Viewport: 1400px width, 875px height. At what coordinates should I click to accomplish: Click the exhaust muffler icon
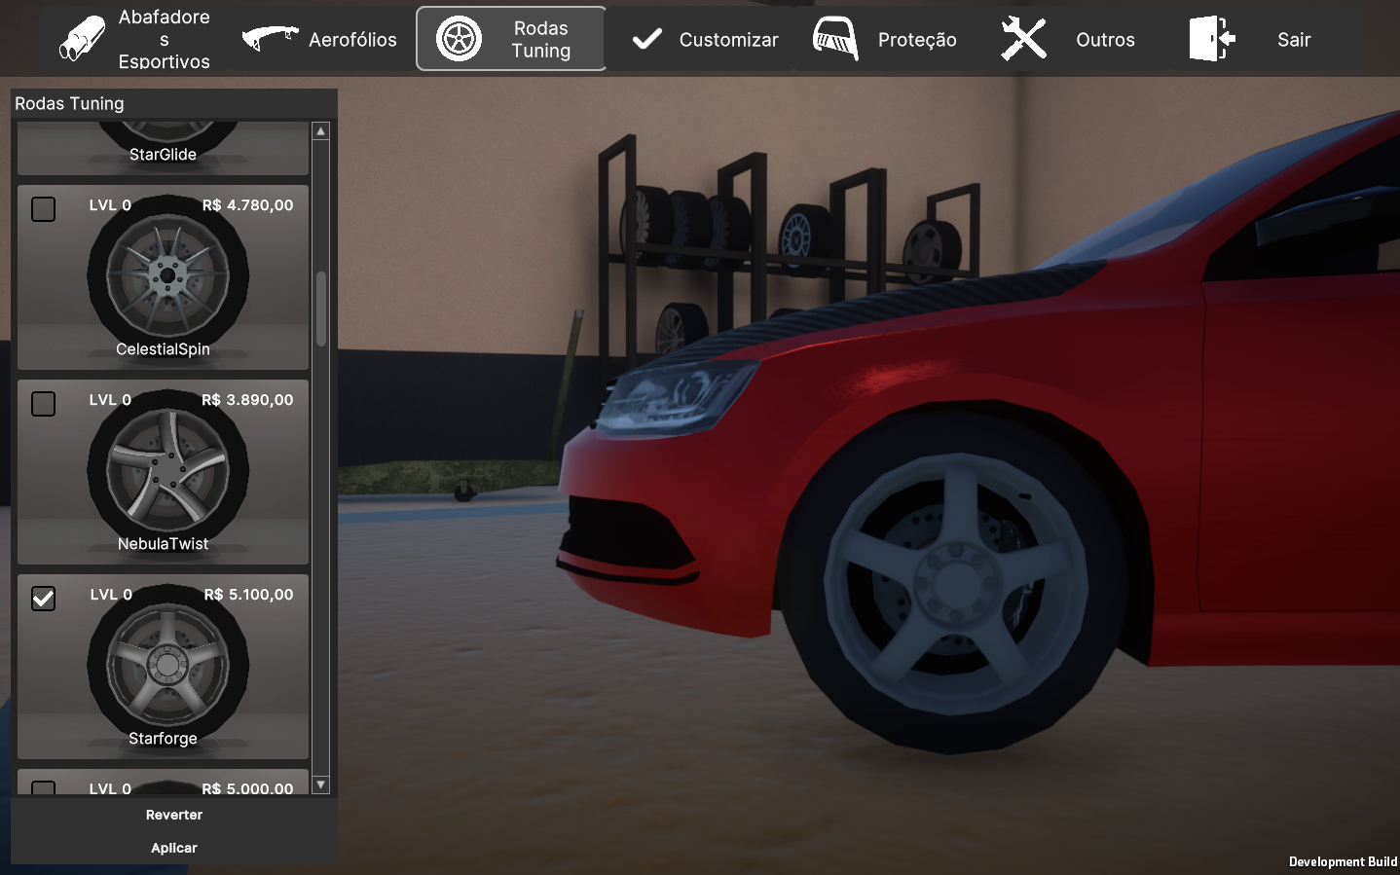[82, 39]
